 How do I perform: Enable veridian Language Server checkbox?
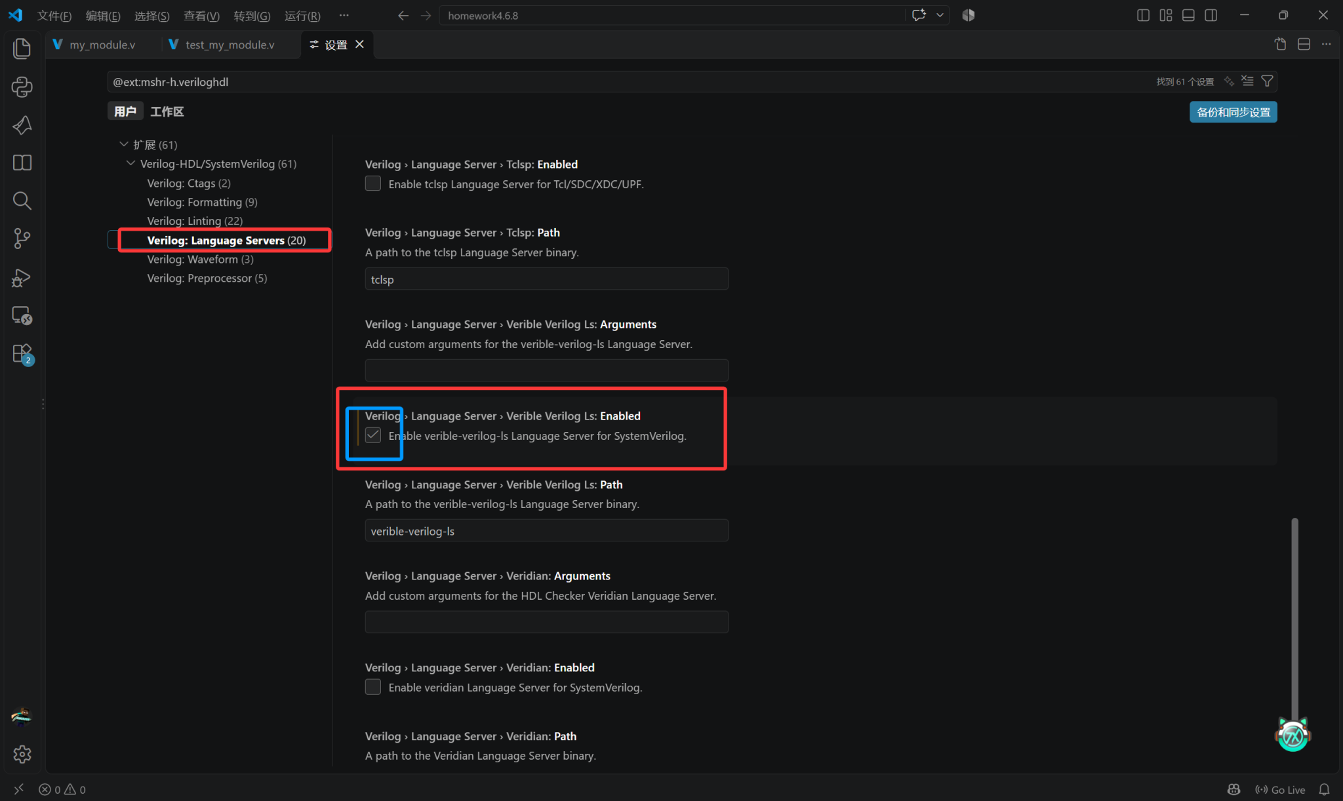click(373, 687)
